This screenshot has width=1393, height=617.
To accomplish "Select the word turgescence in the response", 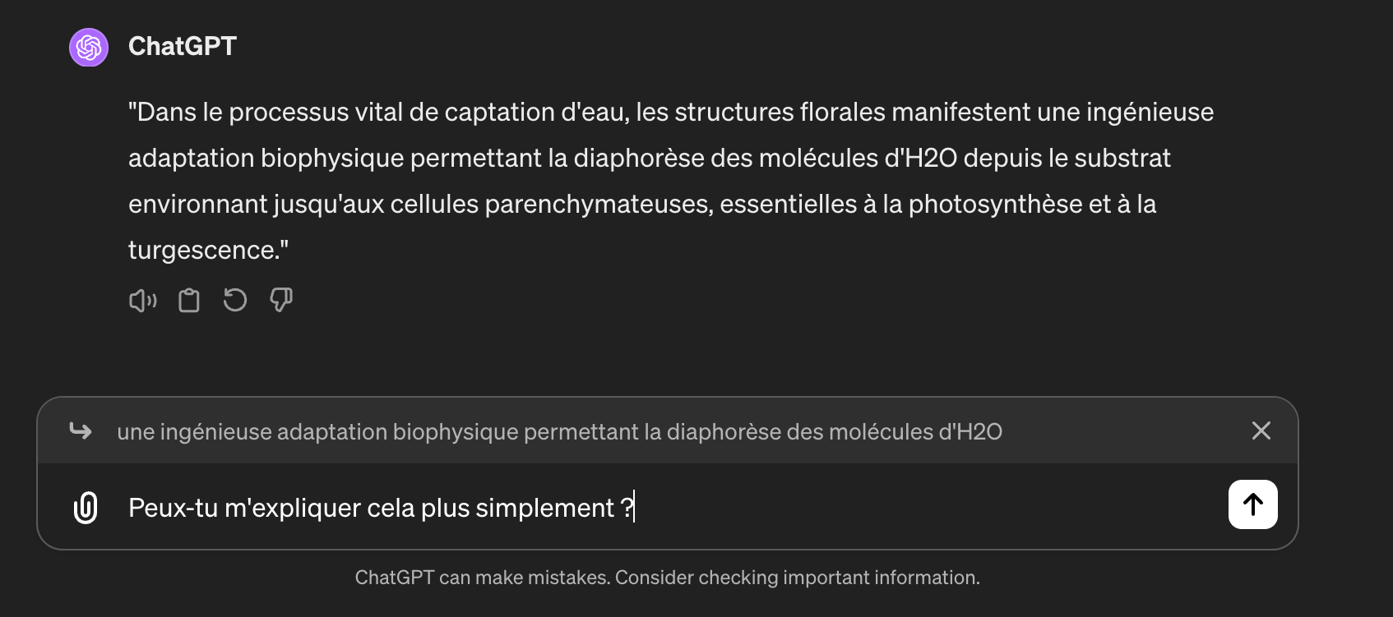I will [203, 249].
